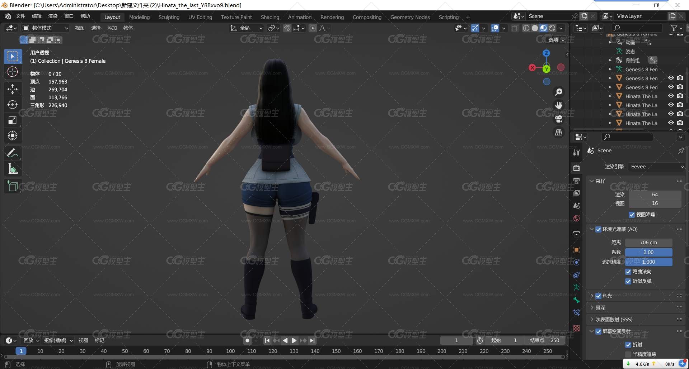Screen dimensions: 689x369
Task: Uncheck the 近似反弹 option
Action: coord(628,281)
